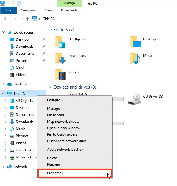The height and width of the screenshot is (186, 177).
Task: Select Music under This PC tree
Action: click(21, 129)
